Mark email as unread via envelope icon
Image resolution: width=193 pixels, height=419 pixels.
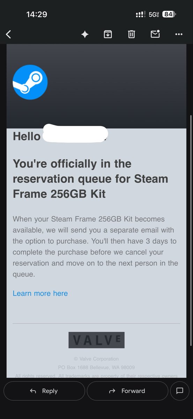[x=155, y=34]
